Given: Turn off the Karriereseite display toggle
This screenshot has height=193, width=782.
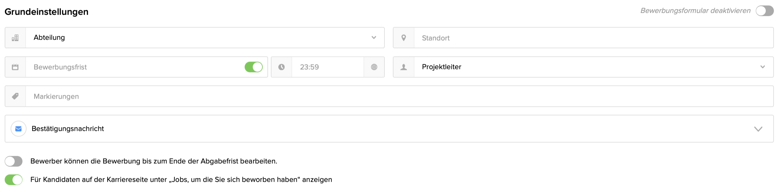Looking at the screenshot, I should (x=14, y=180).
